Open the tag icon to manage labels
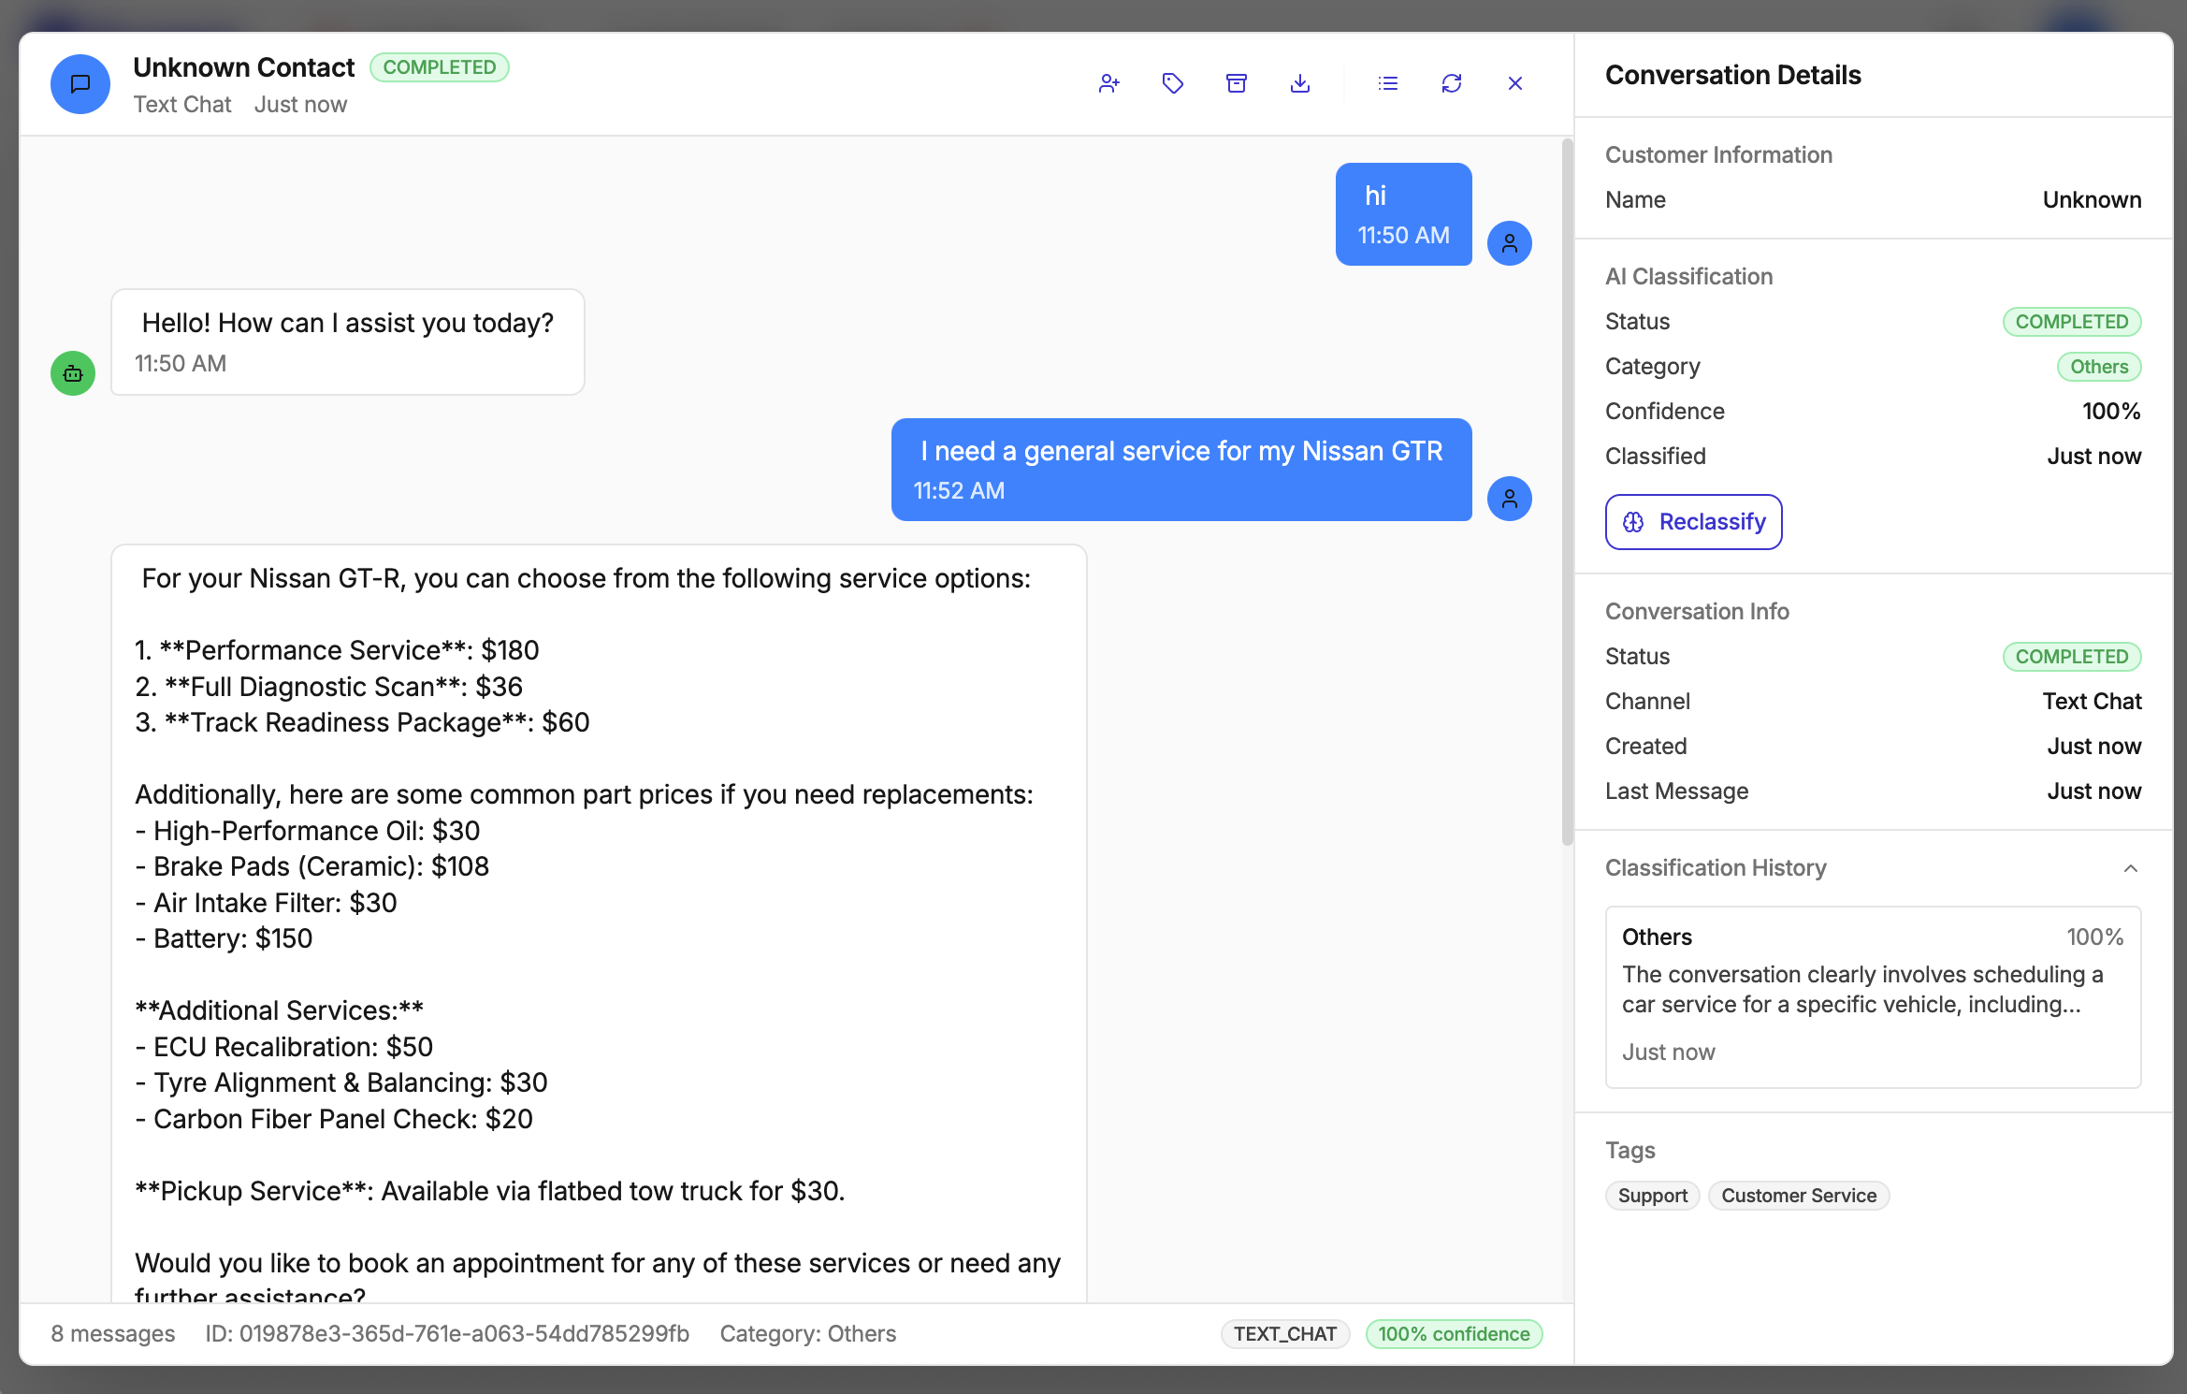Image resolution: width=2187 pixels, height=1394 pixels. pos(1173,83)
